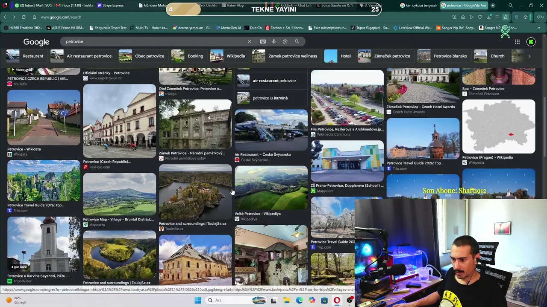Open the Velké Petrovice aerial field image
Viewport: 547px width, 307px height.
tap(271, 188)
